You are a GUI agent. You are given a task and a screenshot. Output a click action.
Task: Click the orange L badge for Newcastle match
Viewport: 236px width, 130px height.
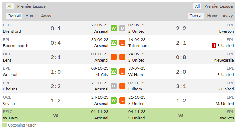(x=122, y=57)
